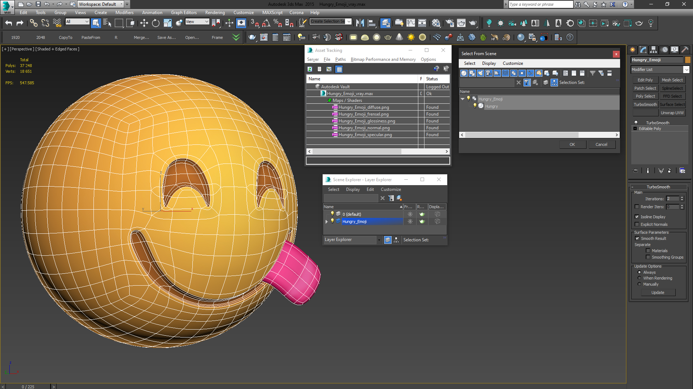The width and height of the screenshot is (693, 389).
Task: Click the Pin Stack icon
Action: coord(636,170)
